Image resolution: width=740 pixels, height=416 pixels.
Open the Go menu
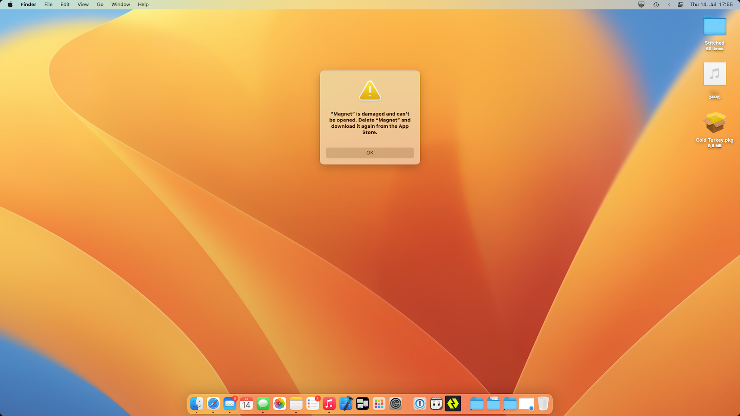(100, 5)
